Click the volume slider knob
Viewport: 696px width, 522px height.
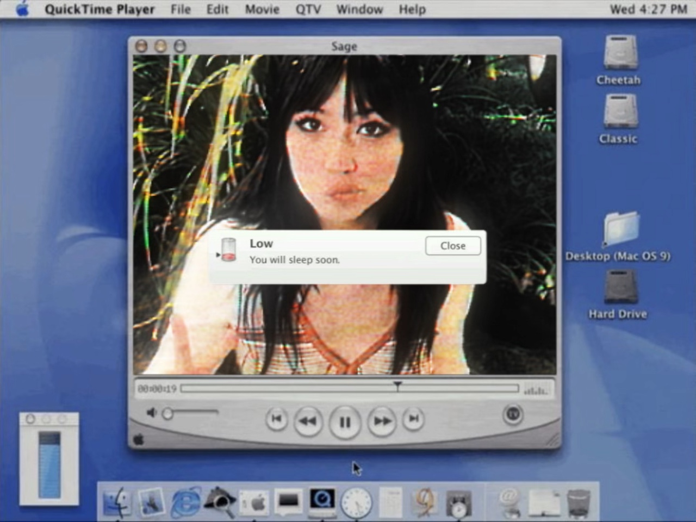[168, 414]
